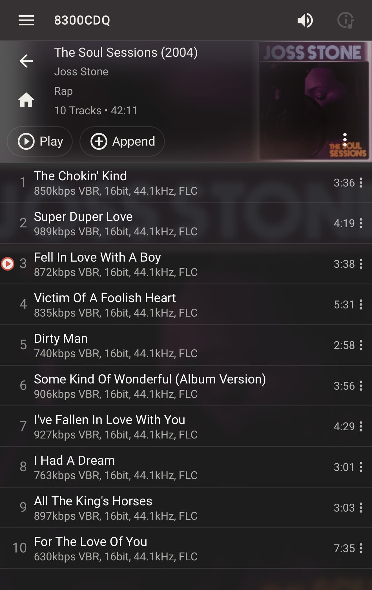This screenshot has width=372, height=590.
Task: Append album to the queue
Action: point(122,141)
